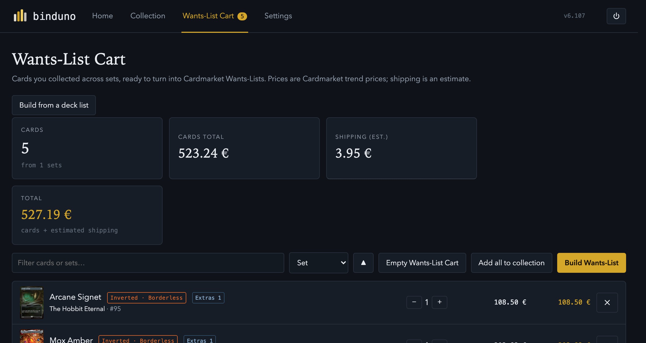Viewport: 646px width, 343px height.
Task: Click the cart count badge 5
Action: tap(242, 16)
